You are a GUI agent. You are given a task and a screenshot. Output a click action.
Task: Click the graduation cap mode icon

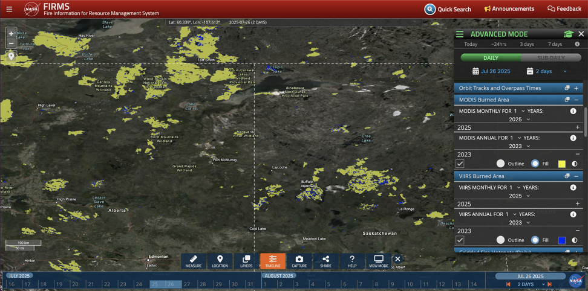(569, 34)
